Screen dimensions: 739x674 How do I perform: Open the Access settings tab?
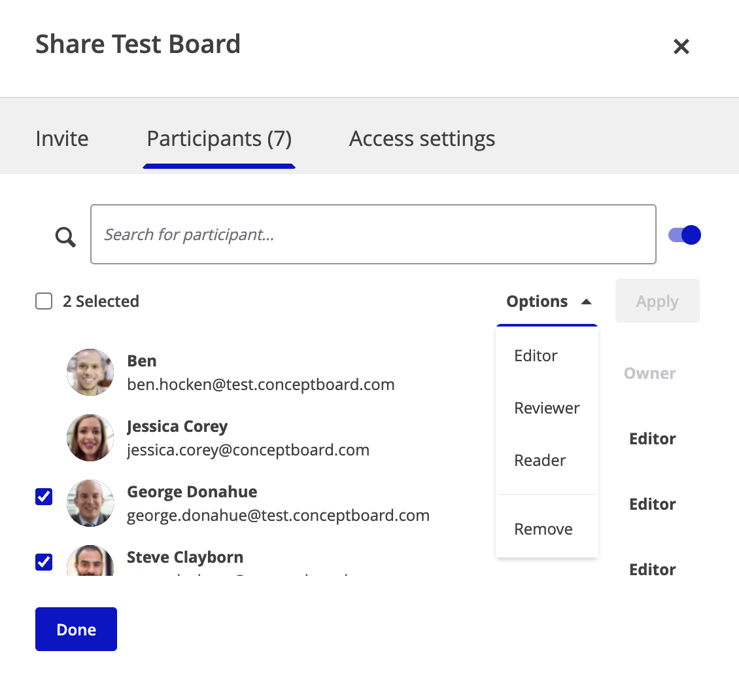pos(422,139)
